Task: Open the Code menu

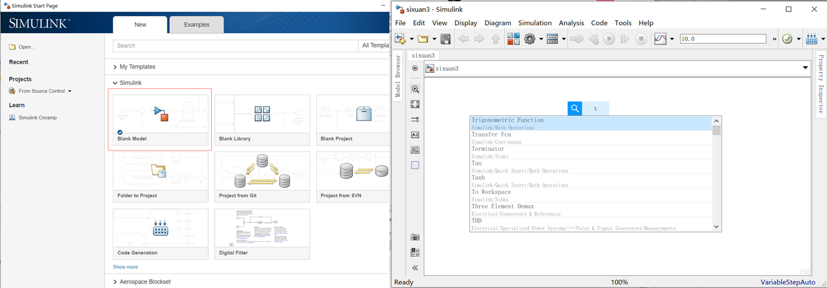Action: (x=599, y=23)
